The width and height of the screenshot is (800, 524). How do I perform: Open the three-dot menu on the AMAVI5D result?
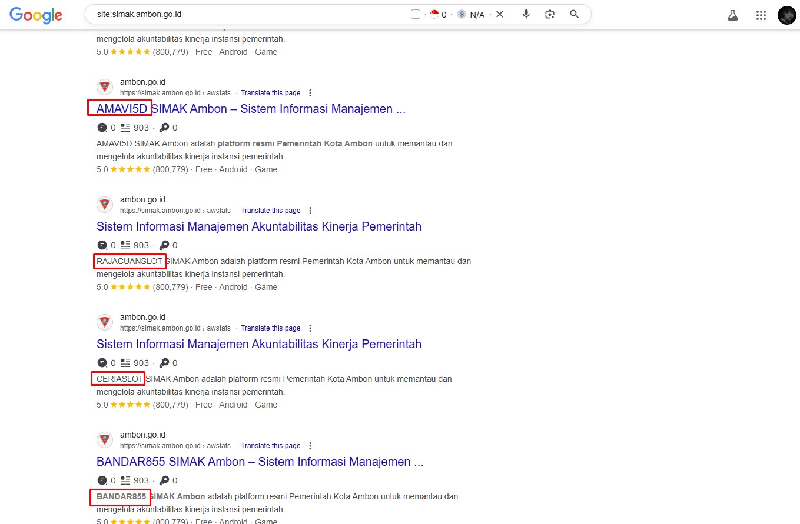[x=310, y=92]
